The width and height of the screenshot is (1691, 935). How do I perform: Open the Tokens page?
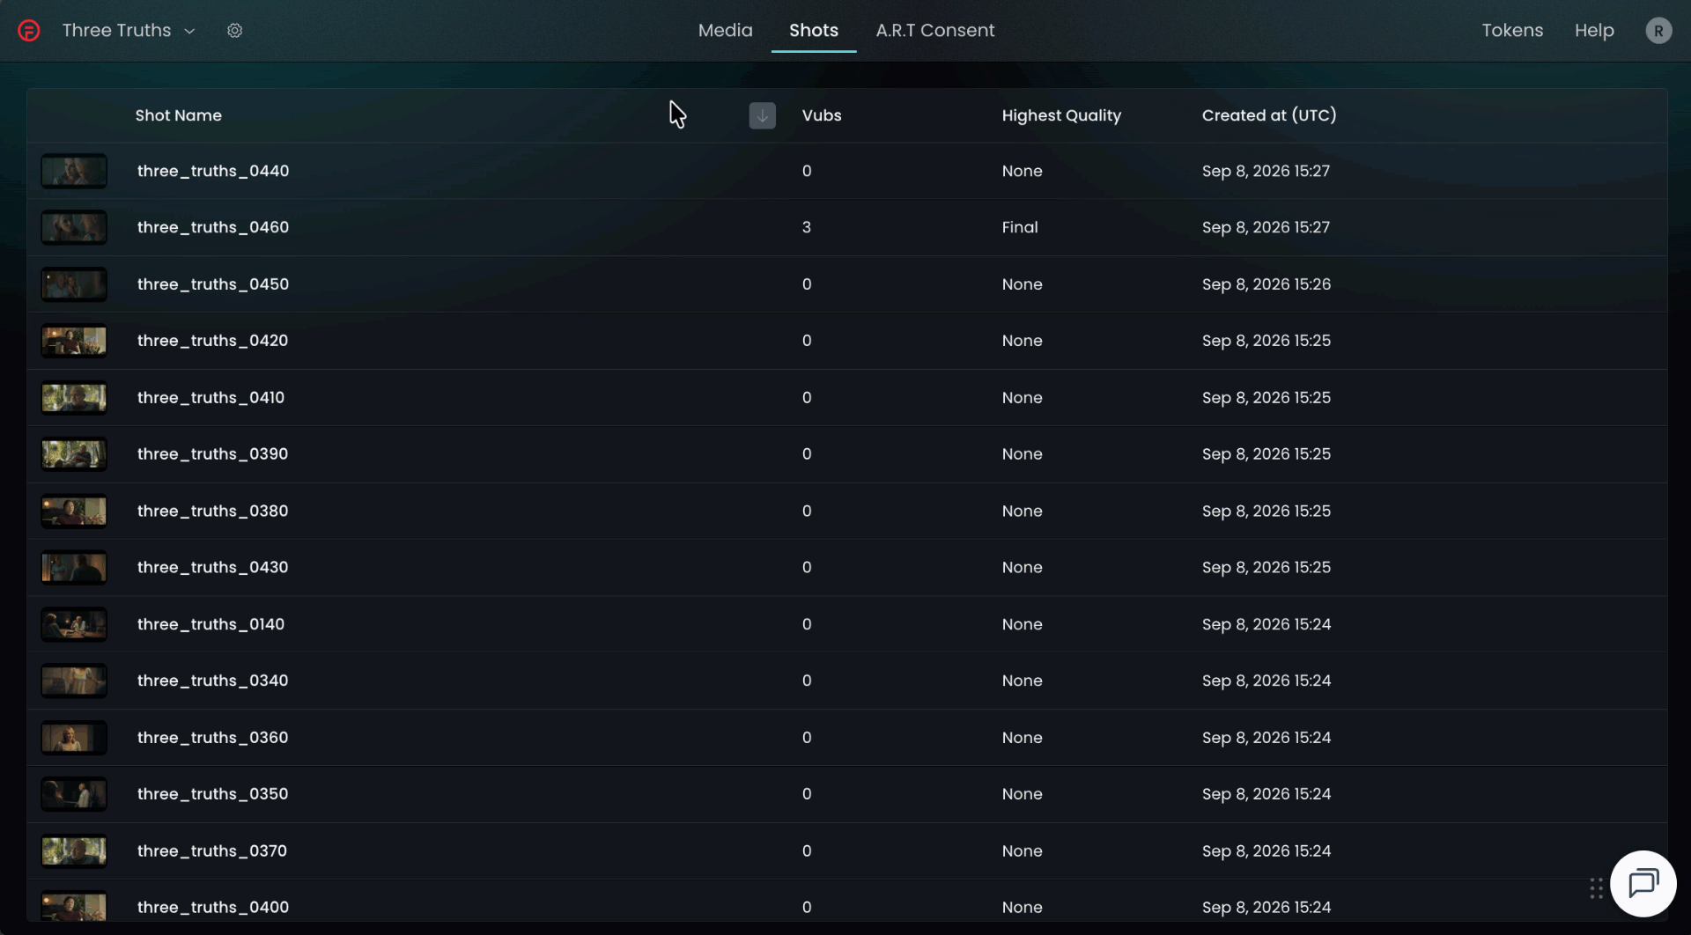1512,31
